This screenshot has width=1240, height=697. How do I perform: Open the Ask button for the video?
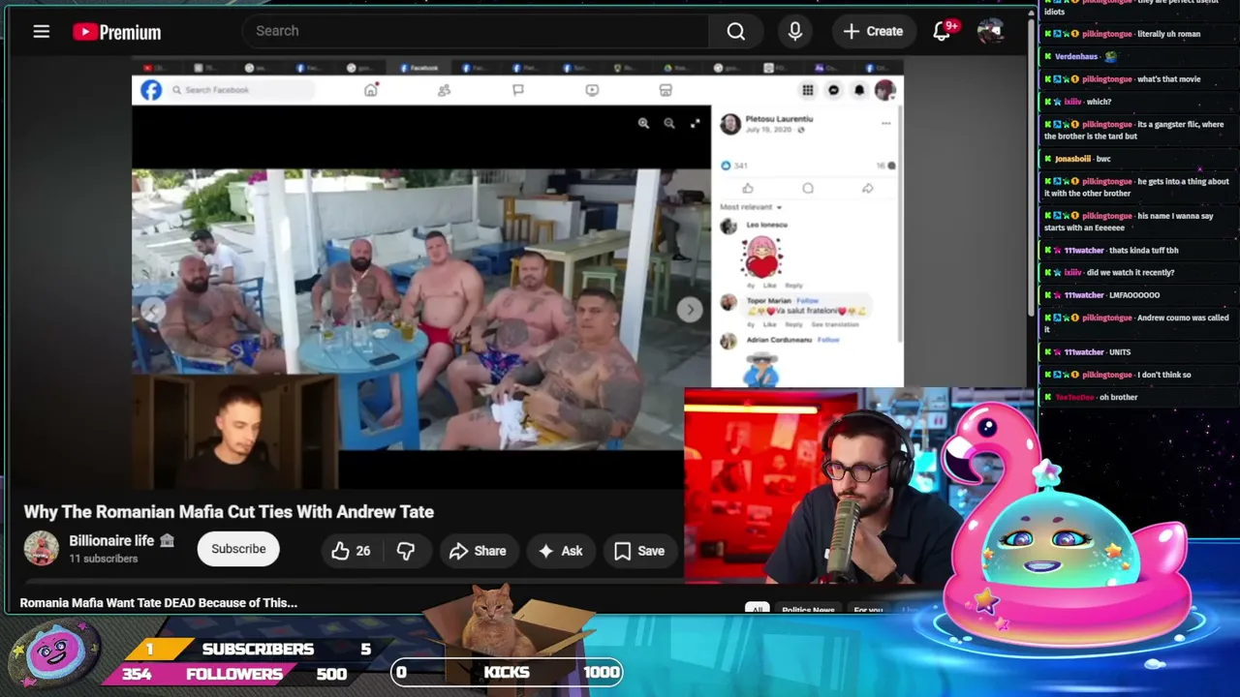tap(560, 551)
